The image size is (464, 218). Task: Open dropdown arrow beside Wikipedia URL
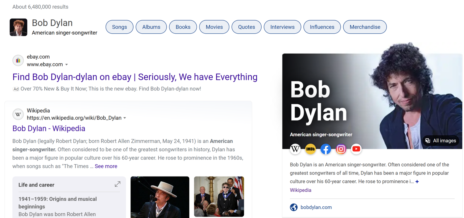(x=125, y=118)
